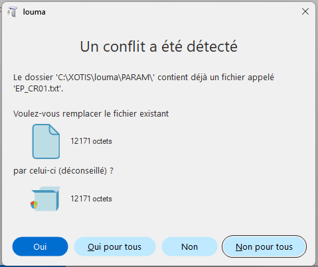Viewport: 318px width, 267px height.
Task: Select Non pour tous to skip all
Action: 264,246
